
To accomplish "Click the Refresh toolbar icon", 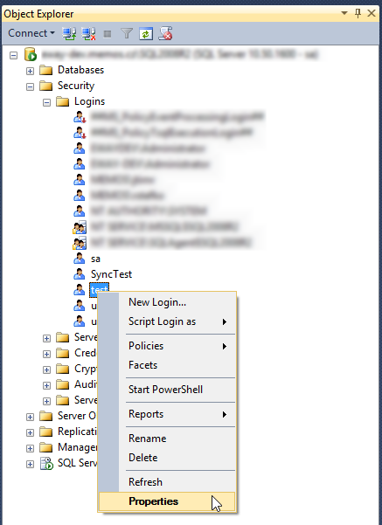I will [x=146, y=34].
